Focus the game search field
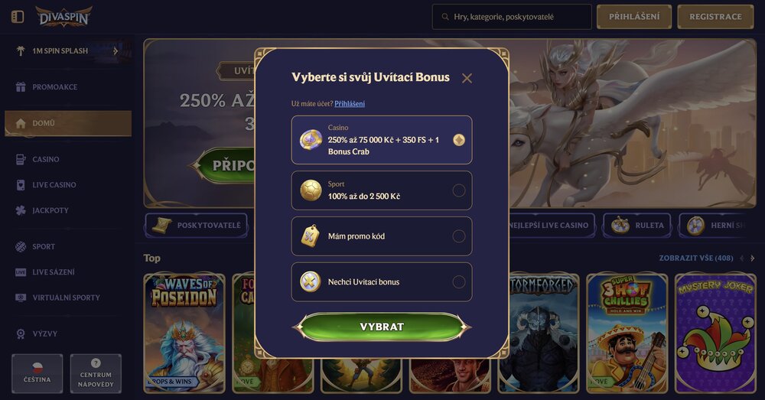 click(512, 17)
